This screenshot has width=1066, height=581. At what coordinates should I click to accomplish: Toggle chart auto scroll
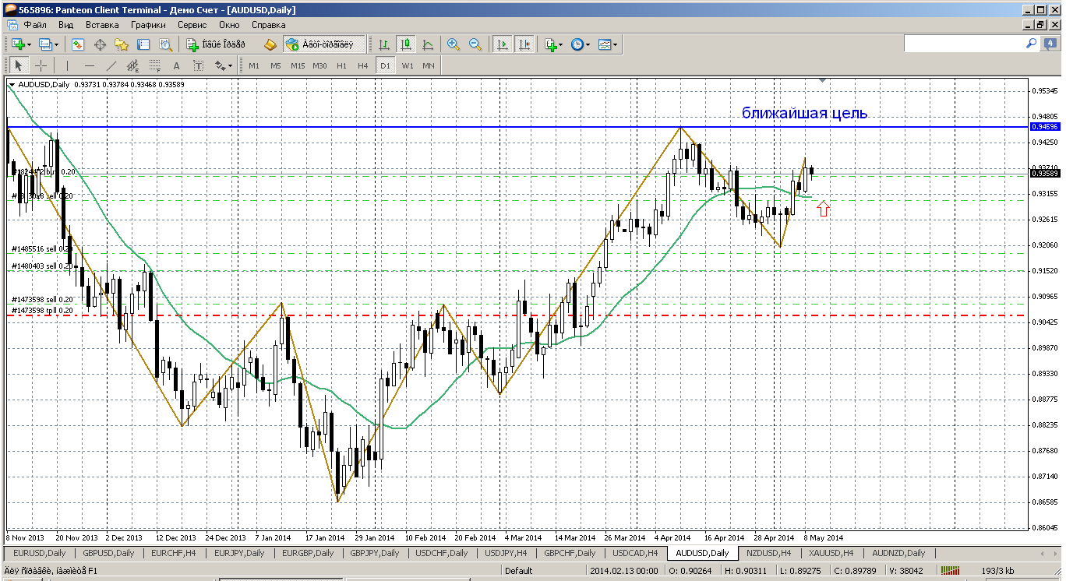coord(503,44)
